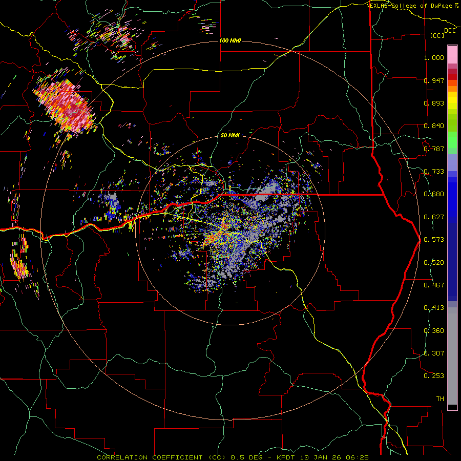This screenshot has height=461, width=461.
Task: Pick the dark navy band in the color bar
Action: (x=452, y=262)
